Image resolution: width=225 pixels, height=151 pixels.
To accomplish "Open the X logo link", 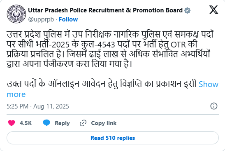I will [x=213, y=10].
